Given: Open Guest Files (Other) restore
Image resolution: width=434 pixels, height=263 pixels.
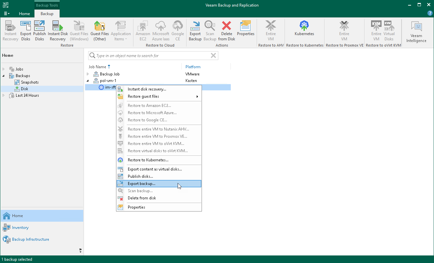Looking at the screenshot, I should click(100, 31).
